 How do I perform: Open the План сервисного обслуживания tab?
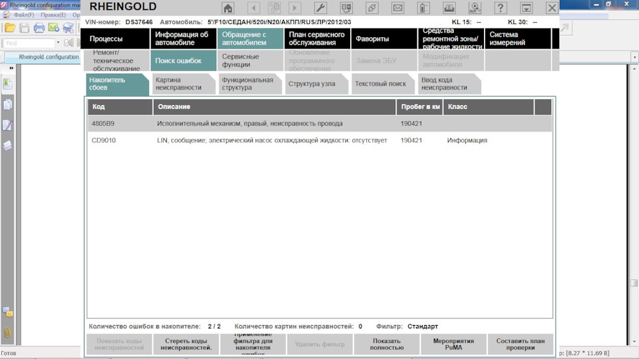pos(317,39)
